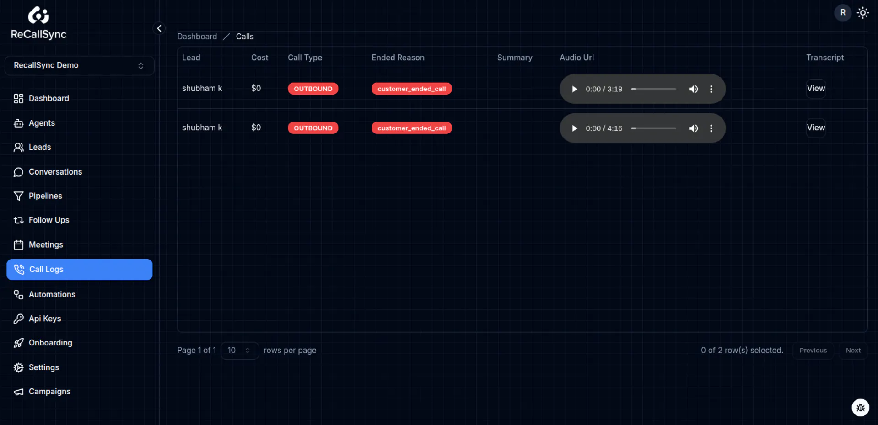This screenshot has width=878, height=425.
Task: Open Settings from the sidebar
Action: (x=79, y=367)
